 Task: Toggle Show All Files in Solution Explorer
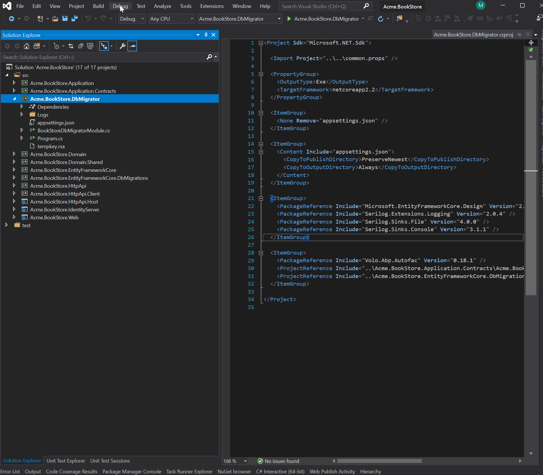pyautogui.click(x=90, y=46)
